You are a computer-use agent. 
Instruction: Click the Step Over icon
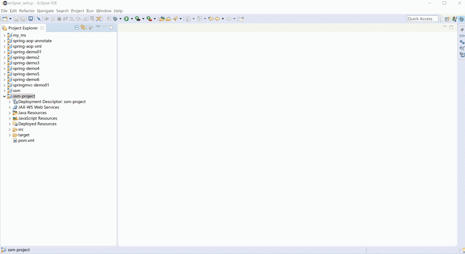coord(78,19)
